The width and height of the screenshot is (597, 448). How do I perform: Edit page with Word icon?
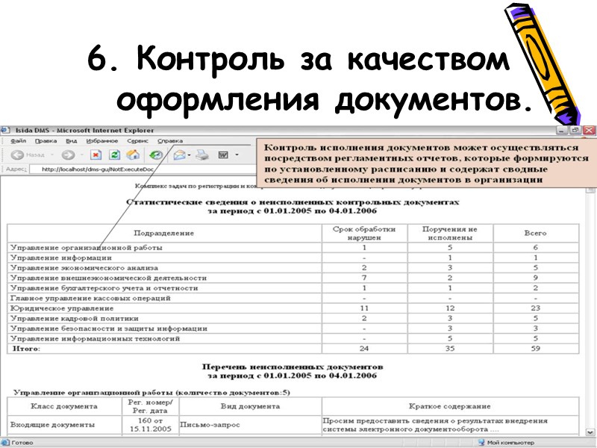223,155
